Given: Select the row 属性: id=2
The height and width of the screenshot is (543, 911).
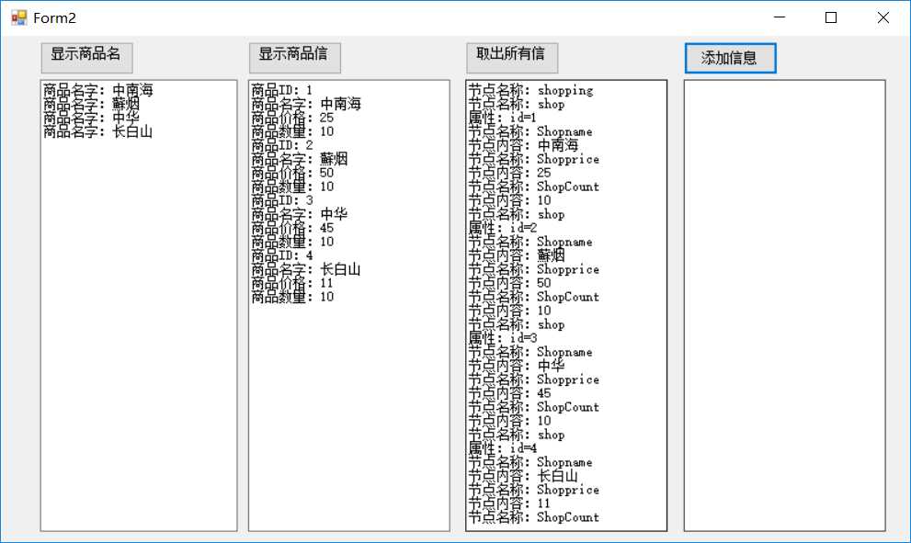Looking at the screenshot, I should click(503, 228).
